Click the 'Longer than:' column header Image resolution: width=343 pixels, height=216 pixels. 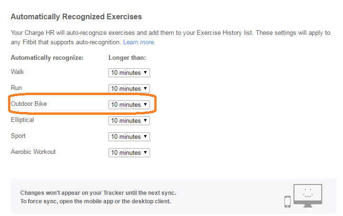coord(127,58)
